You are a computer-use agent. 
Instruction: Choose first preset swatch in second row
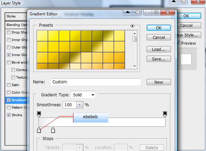42,47
